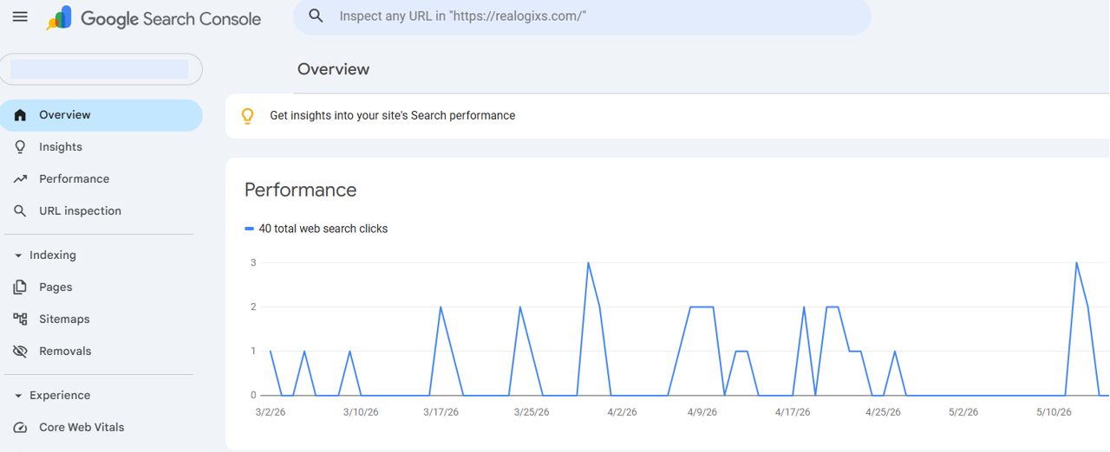Click the Removals crossed-eye icon
Screen dimensions: 1110x452
[x=20, y=352]
